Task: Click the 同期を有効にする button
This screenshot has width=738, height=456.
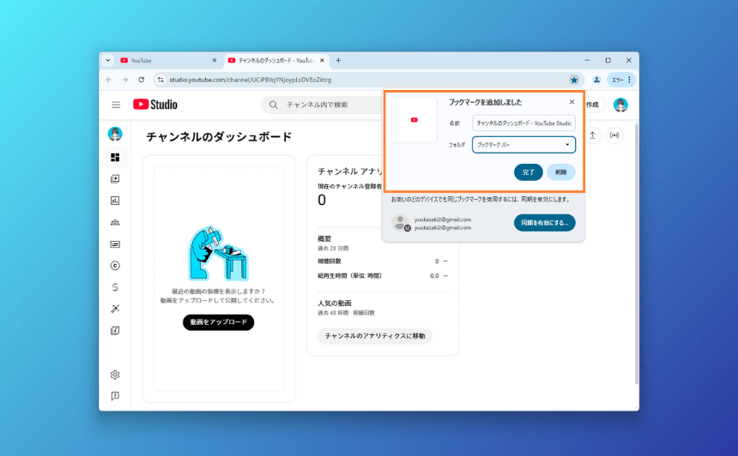Action: tap(545, 223)
